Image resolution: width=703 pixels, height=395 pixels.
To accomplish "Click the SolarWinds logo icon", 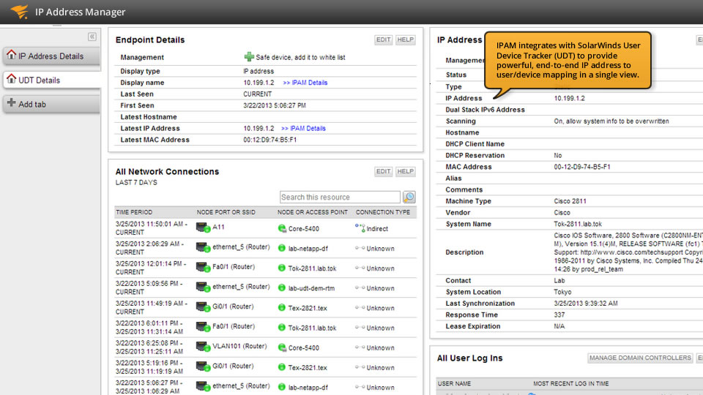I will 20,12.
